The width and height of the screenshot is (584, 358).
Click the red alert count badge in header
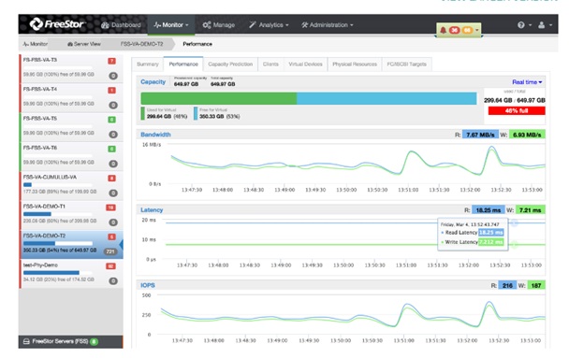click(x=454, y=30)
